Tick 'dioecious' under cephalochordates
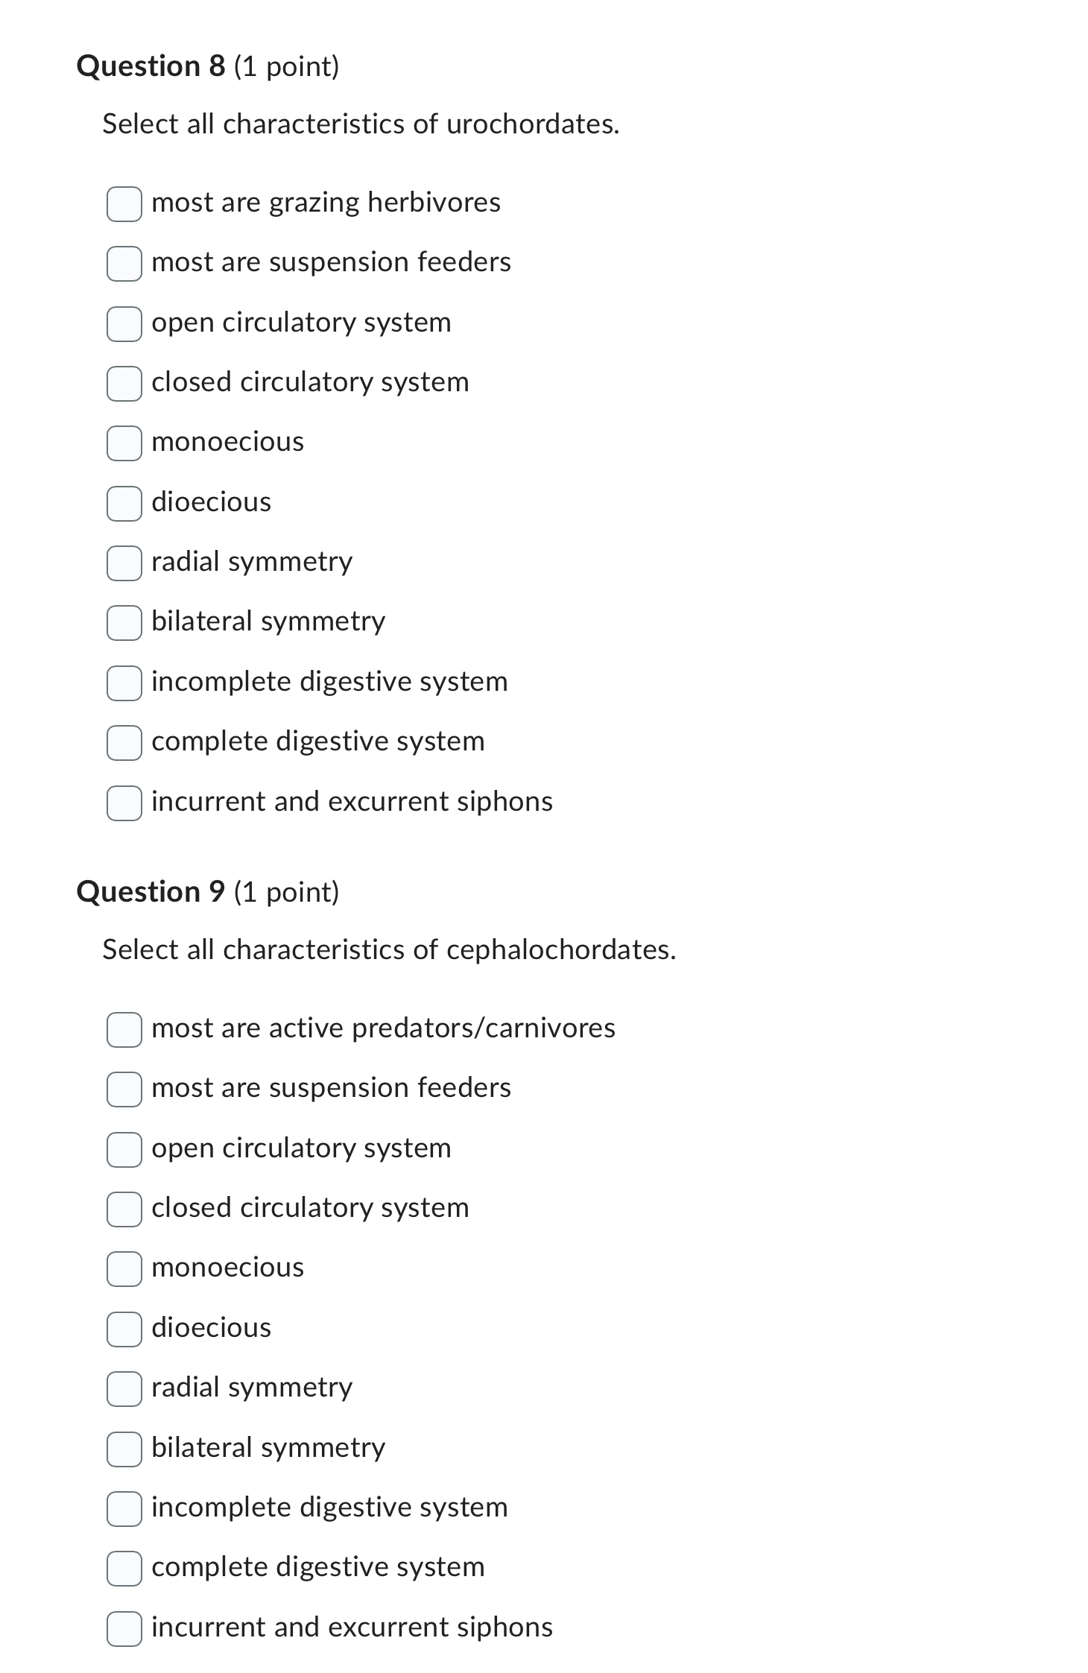The width and height of the screenshot is (1088, 1673). click(x=124, y=1329)
